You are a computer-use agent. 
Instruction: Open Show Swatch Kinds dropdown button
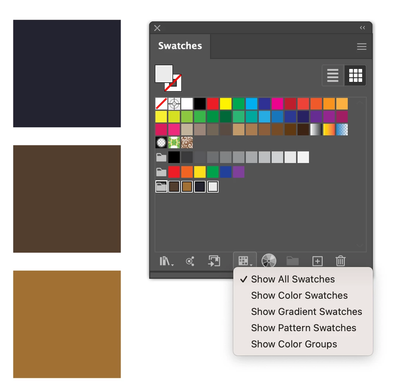point(245,261)
